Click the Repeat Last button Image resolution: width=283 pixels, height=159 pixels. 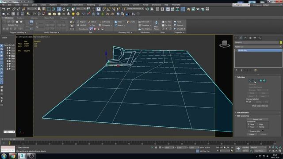[257, 119]
